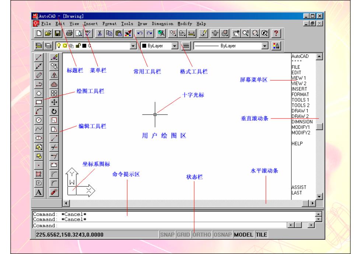Click the horizontal scrollbar left arrow
This screenshot has height=254, width=361.
66,203
